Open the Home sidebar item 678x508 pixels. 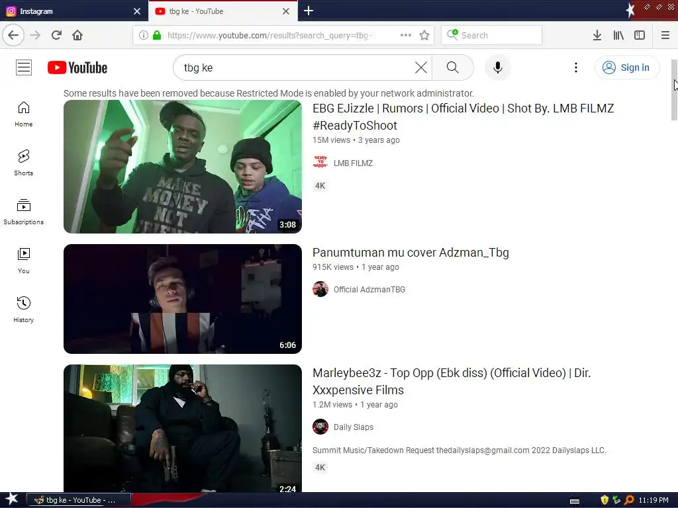click(x=23, y=114)
